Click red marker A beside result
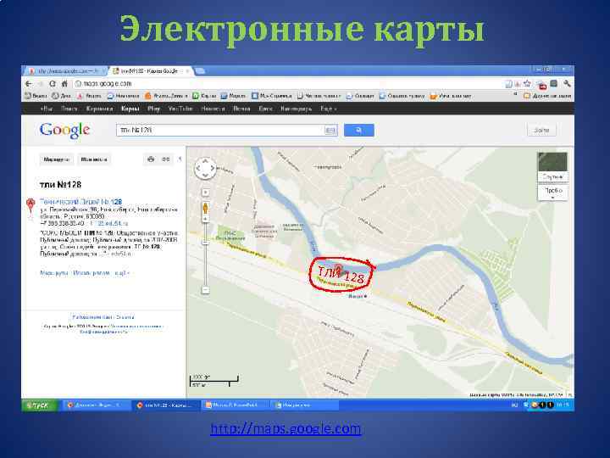Screen dimensions: 610x458 click(x=30, y=204)
